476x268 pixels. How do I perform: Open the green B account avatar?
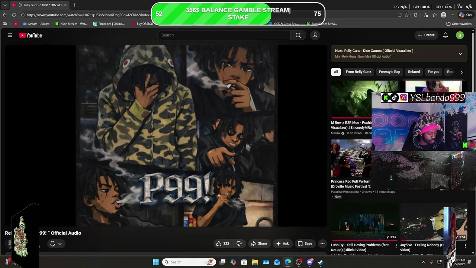(460, 35)
